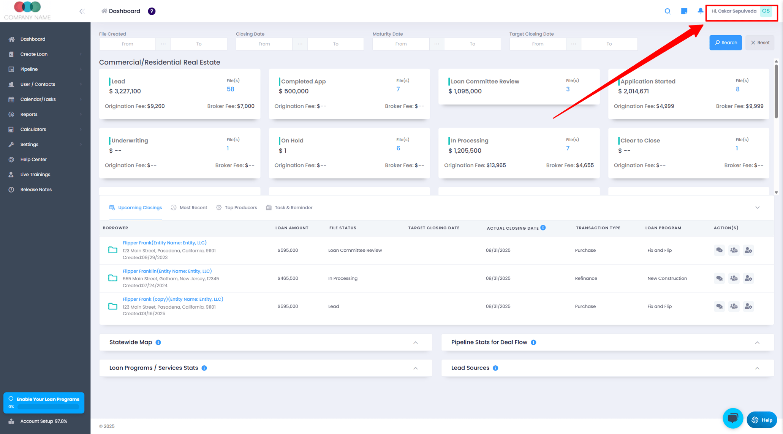
Task: Click the contacts action icon on Flipper Franklin's row
Action: click(x=734, y=278)
